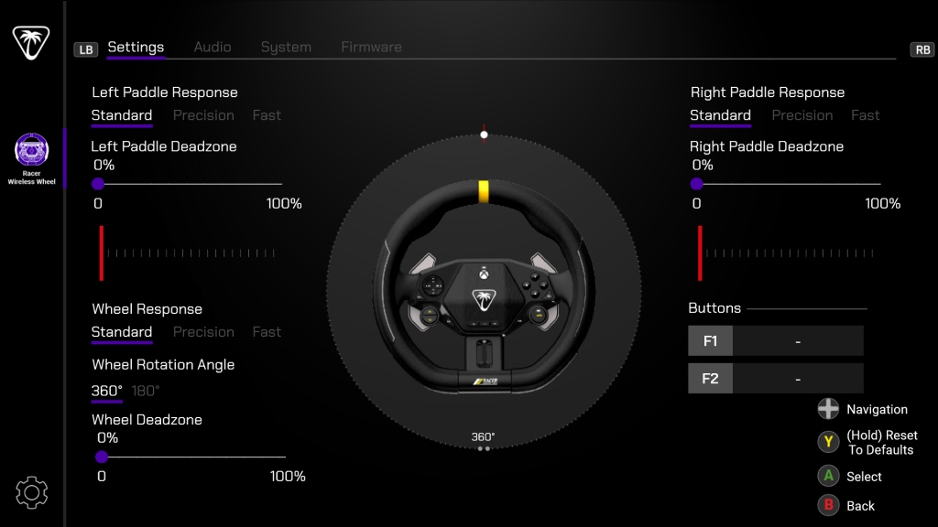This screenshot has height=527, width=938.
Task: Open the settings gear in sidebar
Action: pyautogui.click(x=32, y=492)
